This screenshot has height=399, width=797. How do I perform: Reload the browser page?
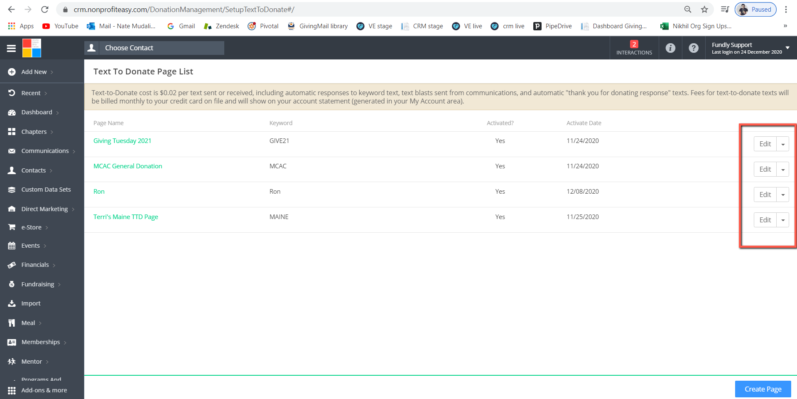tap(45, 9)
